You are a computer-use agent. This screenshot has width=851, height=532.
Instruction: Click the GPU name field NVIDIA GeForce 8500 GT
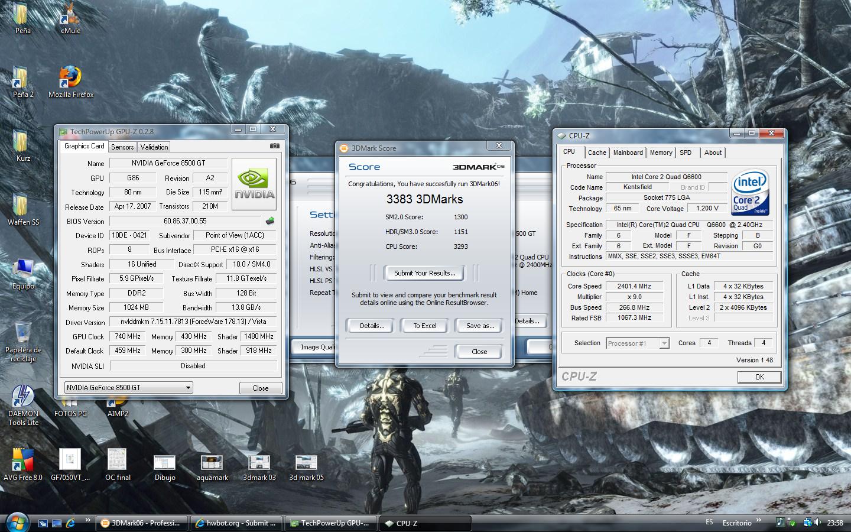168,163
